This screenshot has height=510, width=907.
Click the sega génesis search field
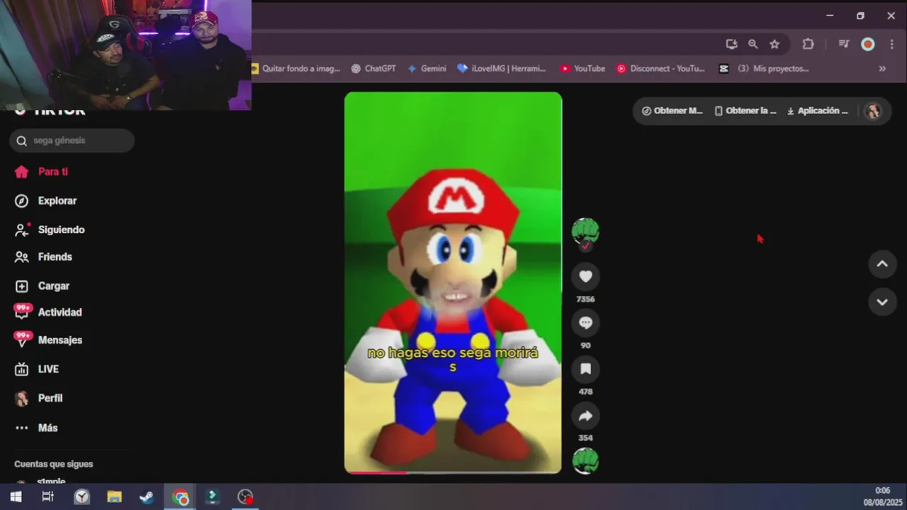pyautogui.click(x=72, y=140)
